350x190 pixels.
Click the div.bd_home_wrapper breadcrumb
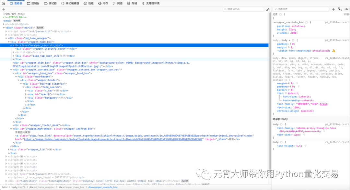[x=42, y=187]
